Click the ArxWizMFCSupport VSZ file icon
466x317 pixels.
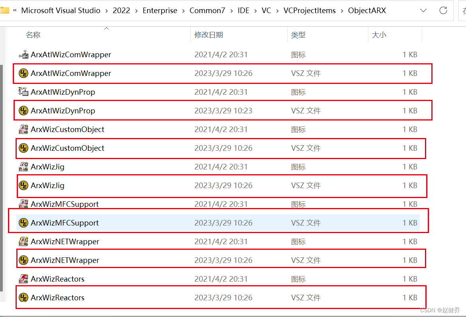[x=23, y=223]
